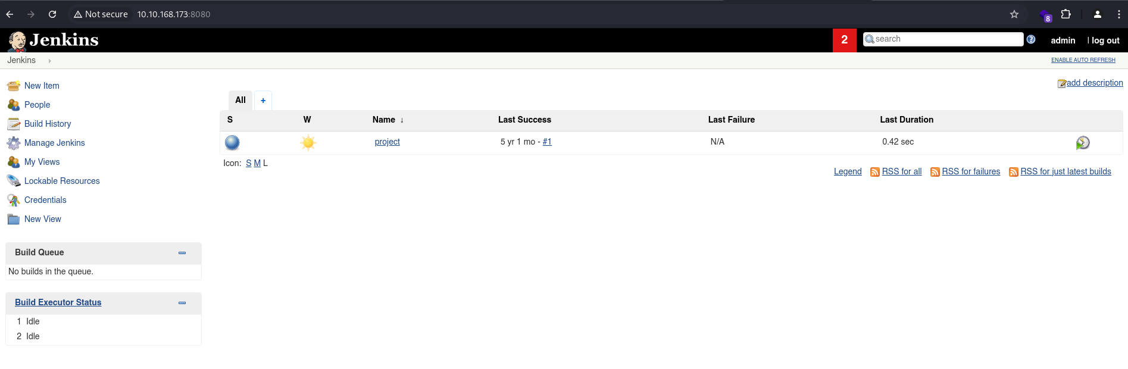Click the My Views icon
1128x369 pixels.
(14, 162)
